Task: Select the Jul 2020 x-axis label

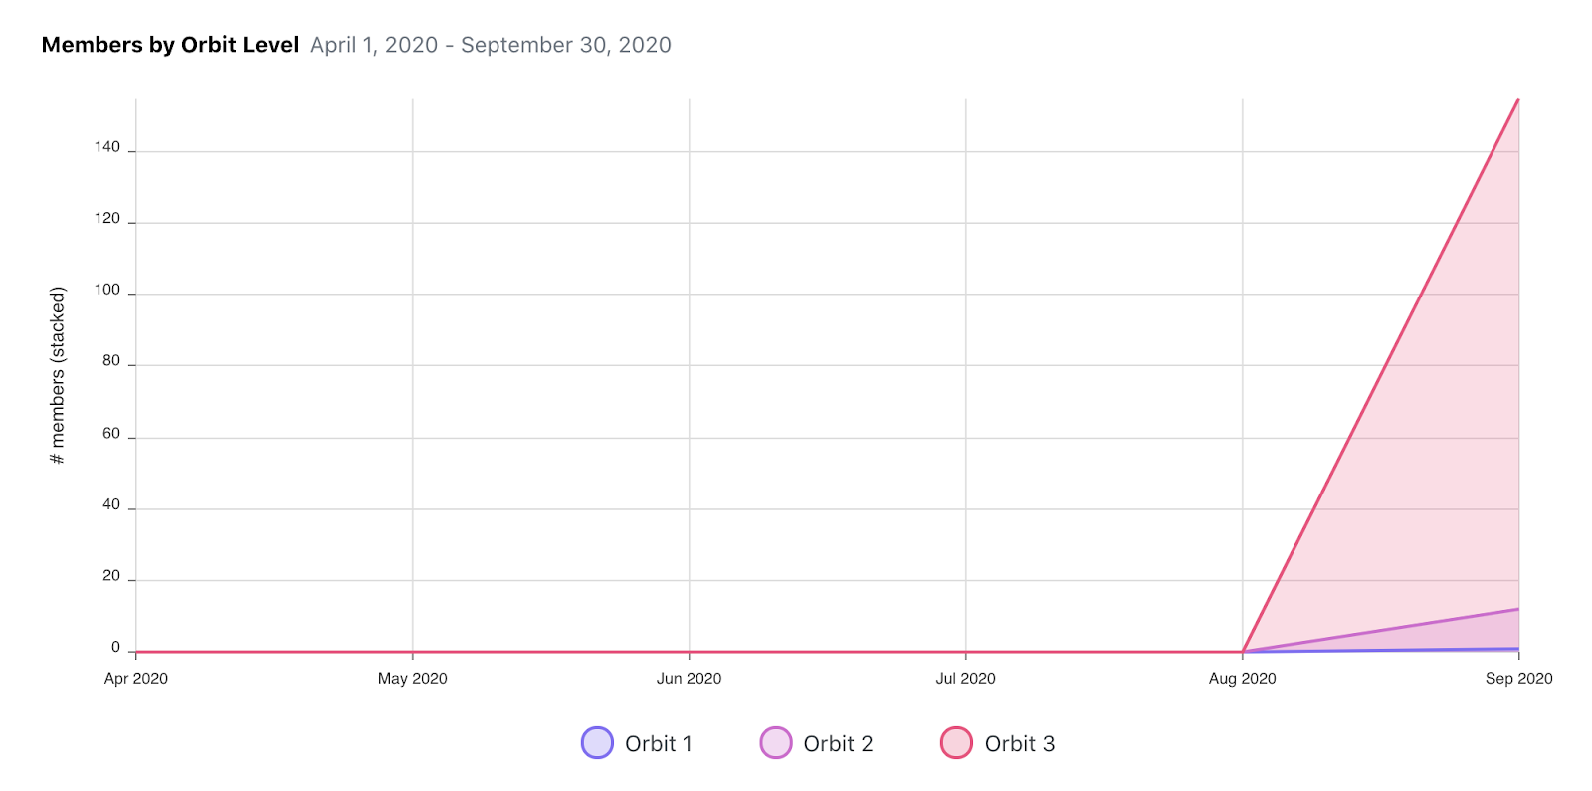Action: (x=965, y=678)
